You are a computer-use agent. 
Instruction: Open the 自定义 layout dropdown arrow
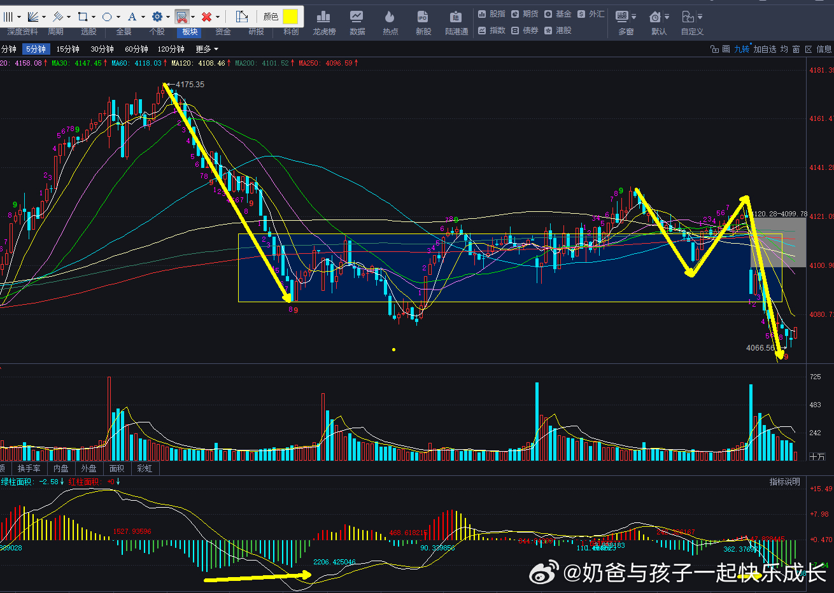point(700,17)
